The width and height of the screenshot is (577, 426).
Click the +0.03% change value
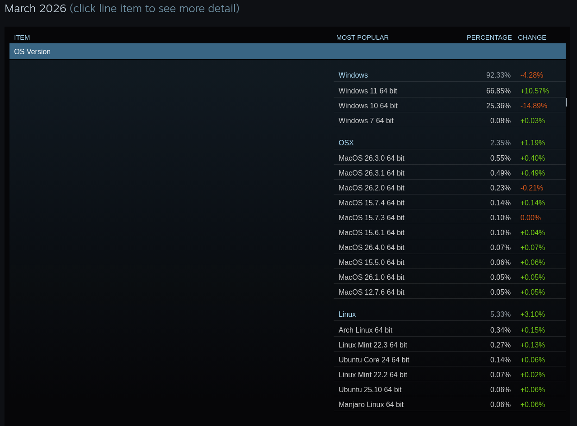coord(533,120)
